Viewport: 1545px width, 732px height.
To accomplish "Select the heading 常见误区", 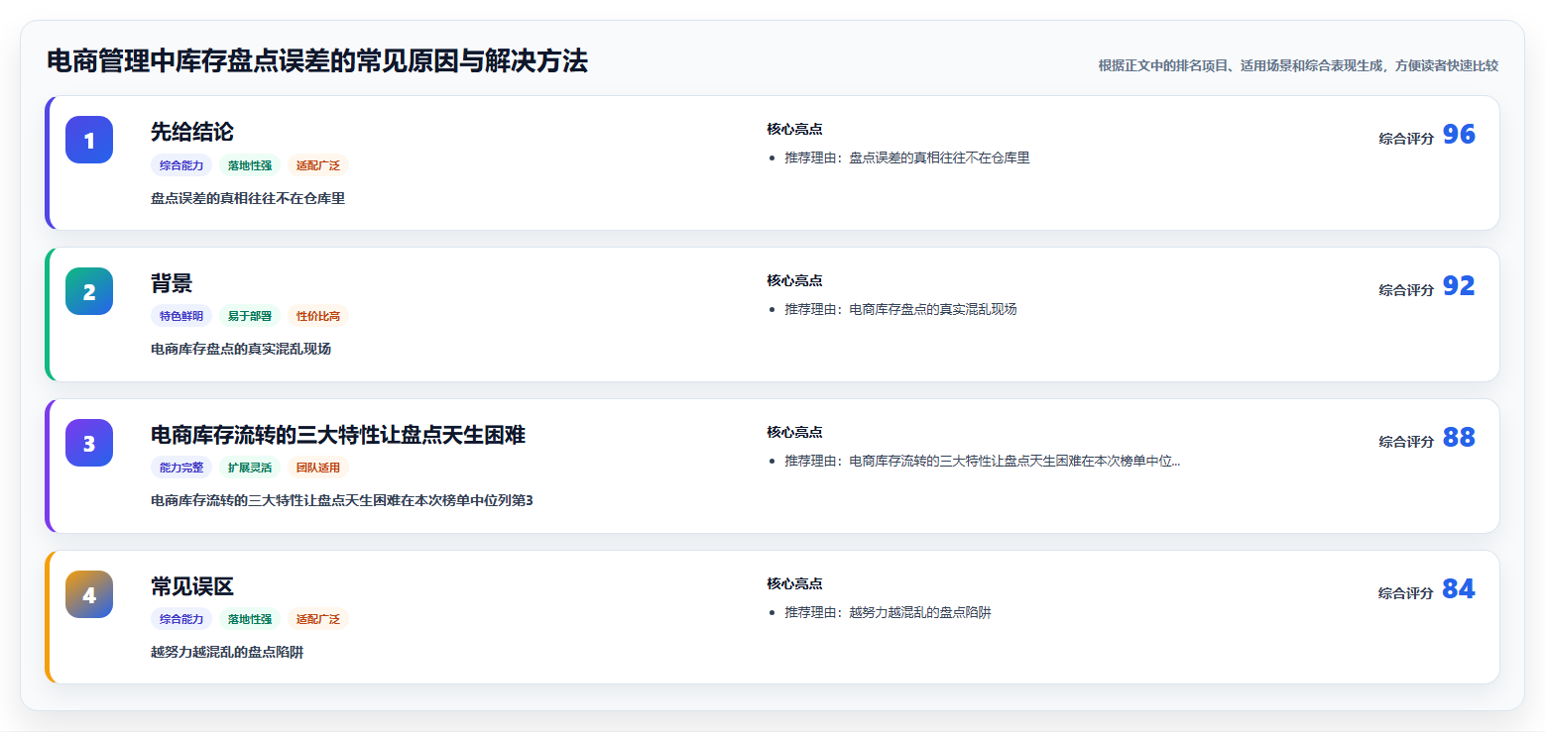I will pyautogui.click(x=192, y=586).
